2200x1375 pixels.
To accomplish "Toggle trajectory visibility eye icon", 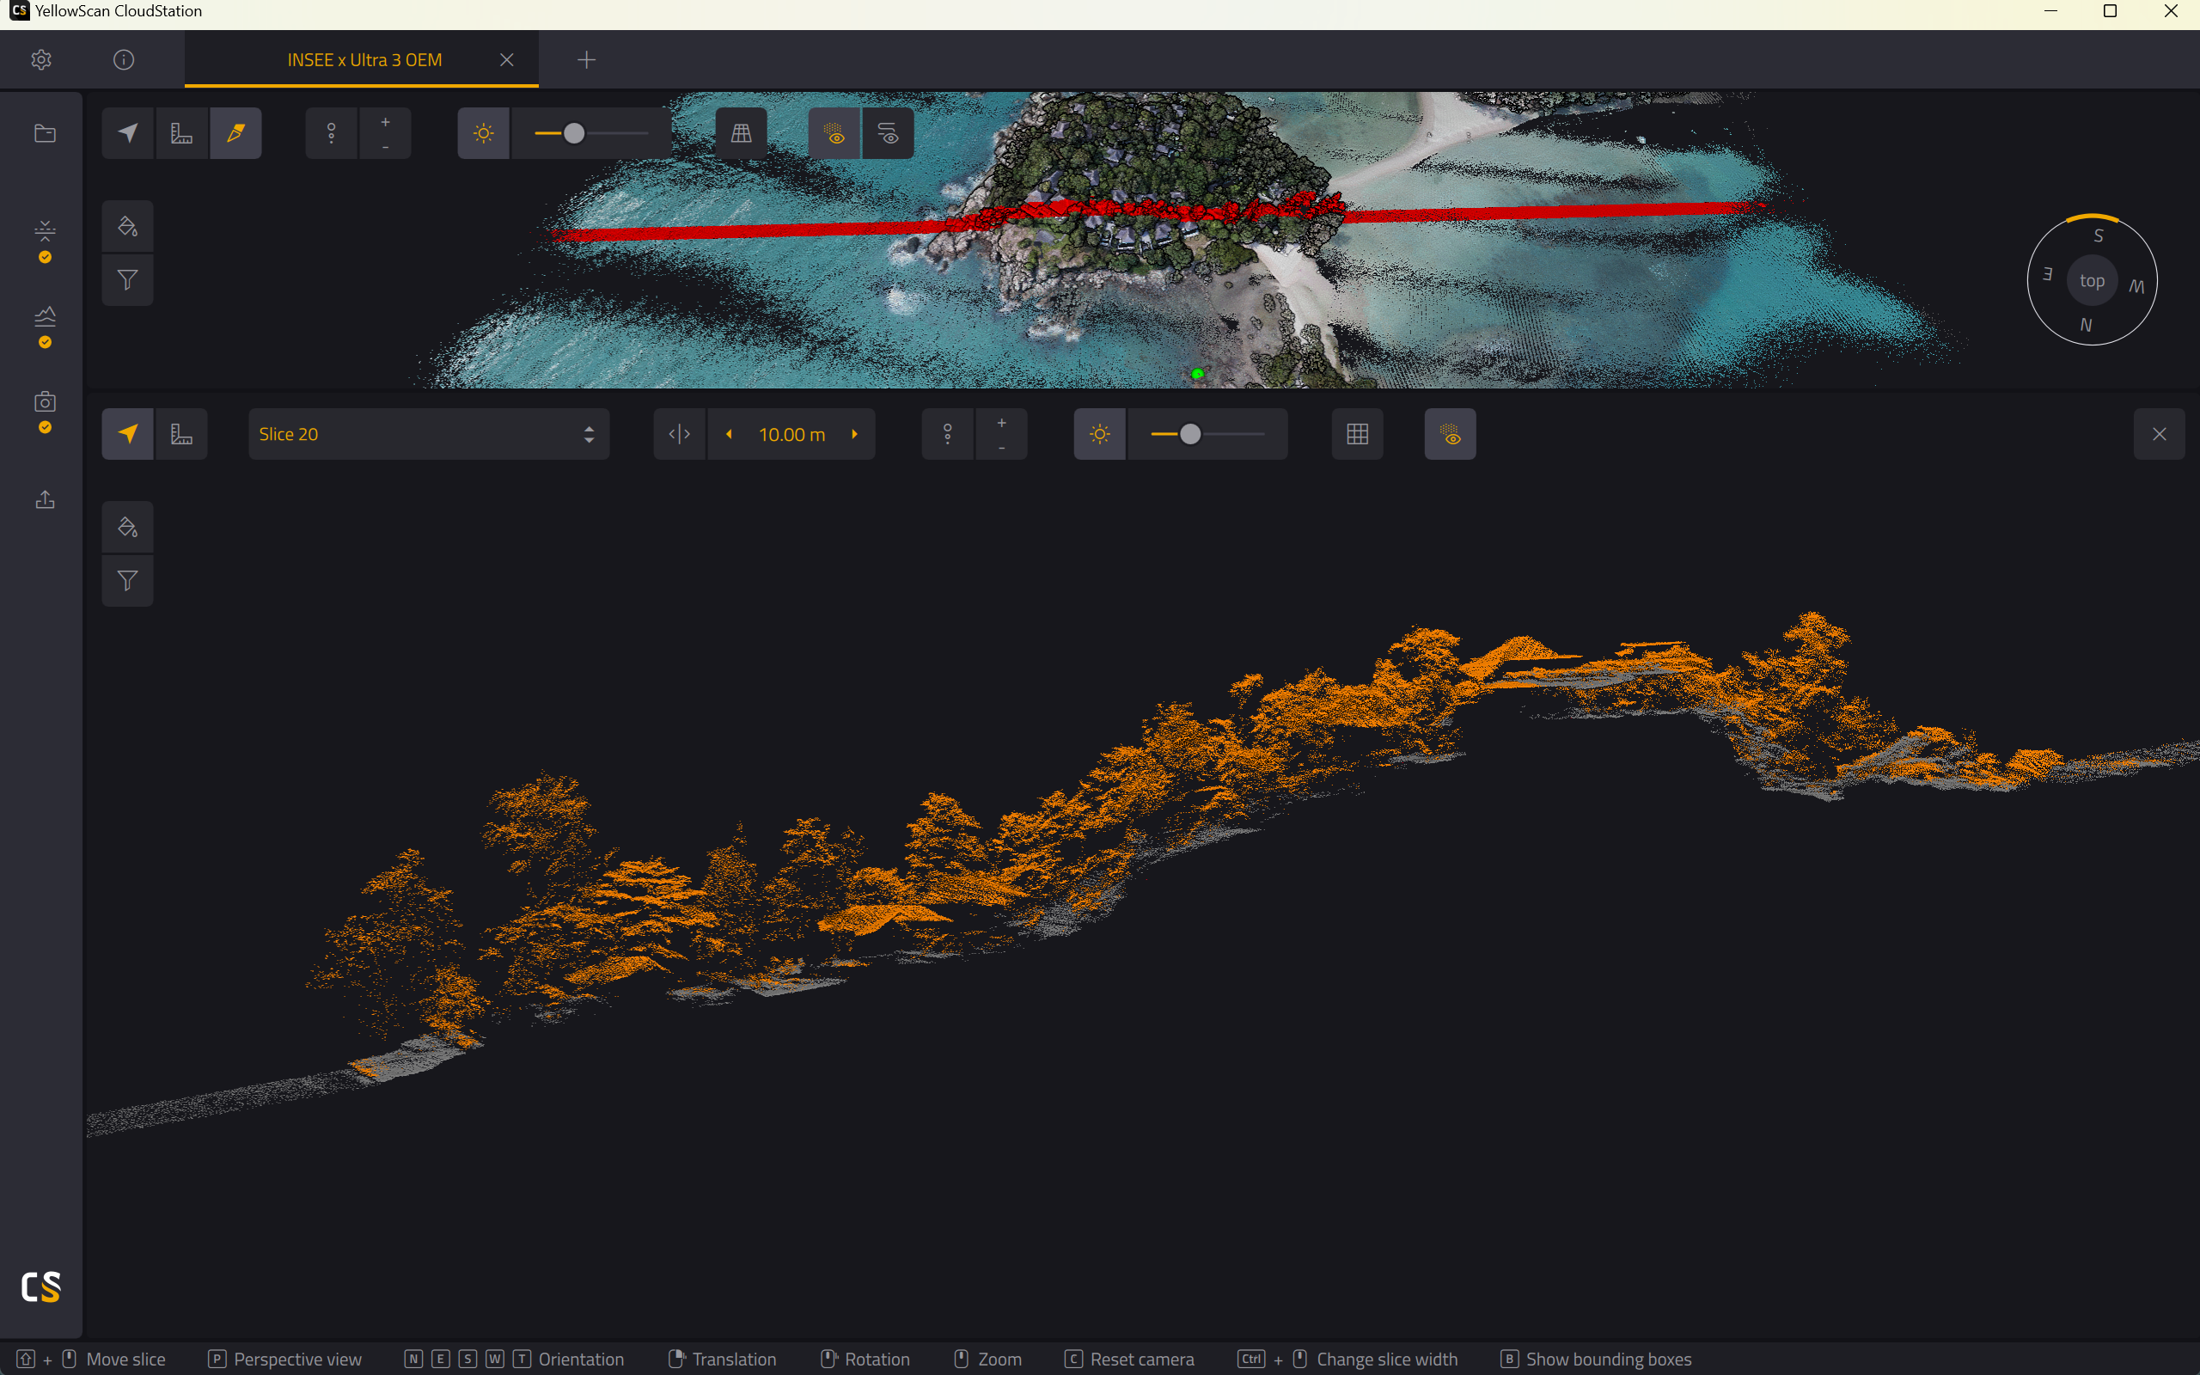I will click(x=889, y=134).
